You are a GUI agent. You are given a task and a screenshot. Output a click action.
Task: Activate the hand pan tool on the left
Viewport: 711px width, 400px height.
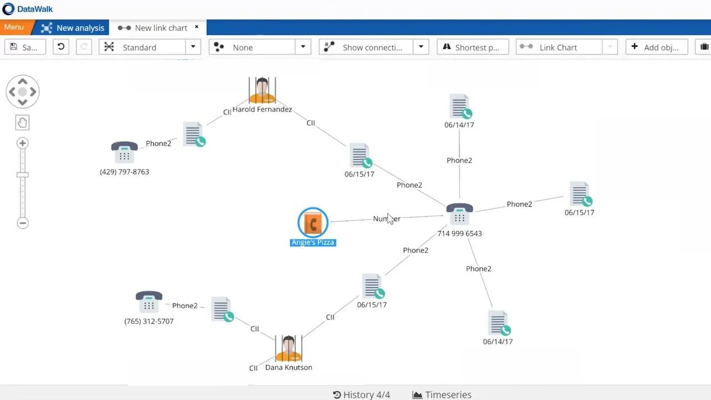point(22,122)
